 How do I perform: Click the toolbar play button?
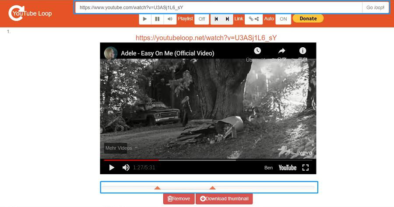pos(145,19)
